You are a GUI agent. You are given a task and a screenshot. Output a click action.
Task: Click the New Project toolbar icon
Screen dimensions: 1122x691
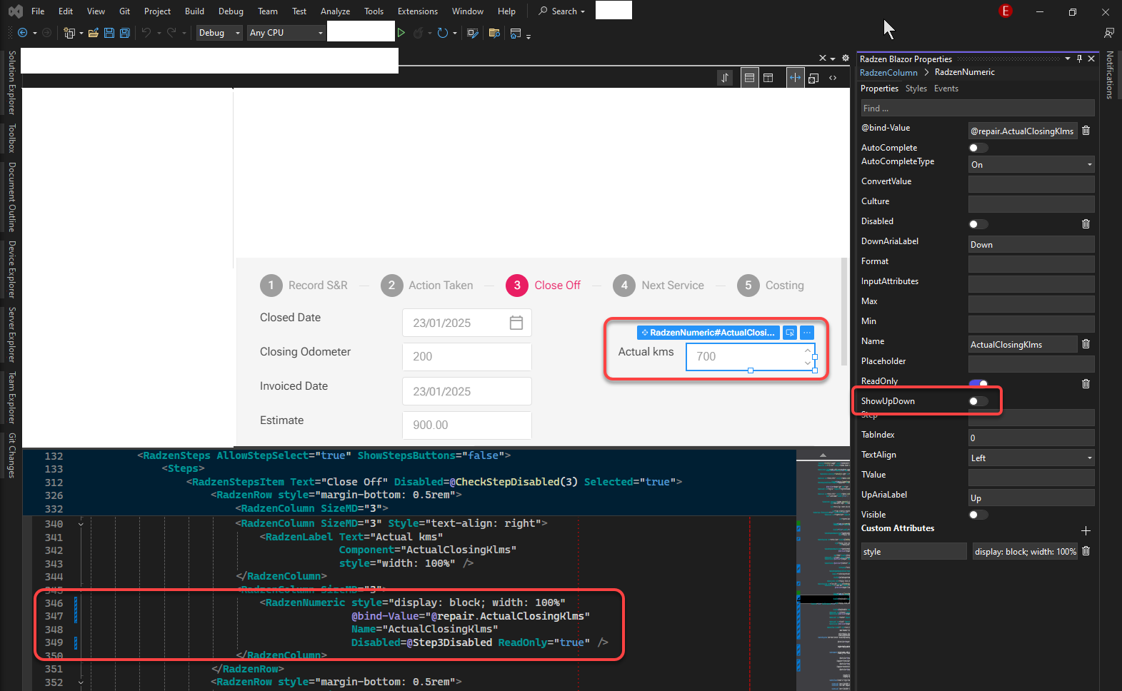[x=69, y=33]
